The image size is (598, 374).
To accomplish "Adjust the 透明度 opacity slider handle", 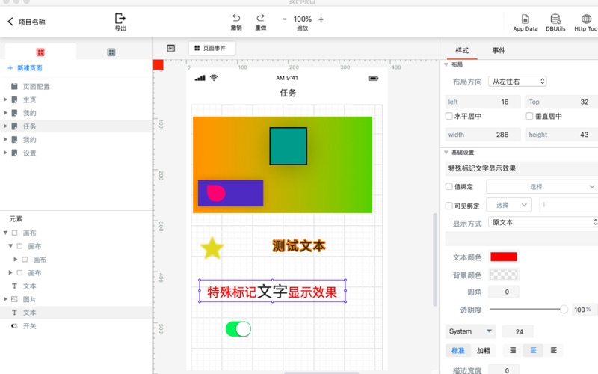I will click(x=564, y=310).
